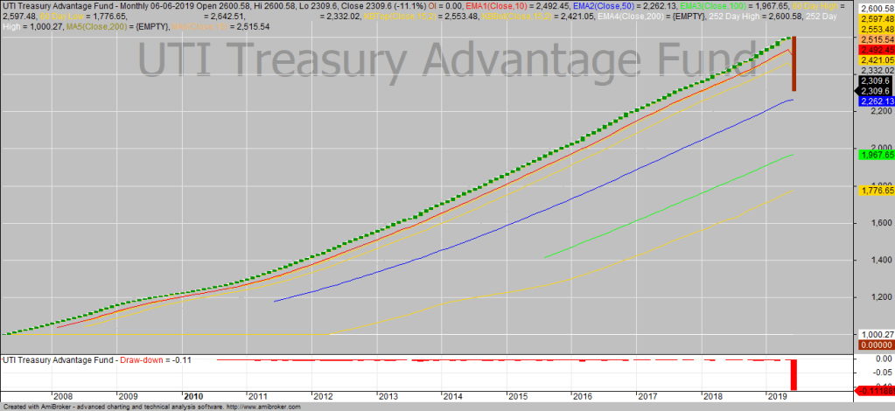Click the 2,600.58 top price label
Viewport: 895px width, 411px height.
tap(875, 8)
